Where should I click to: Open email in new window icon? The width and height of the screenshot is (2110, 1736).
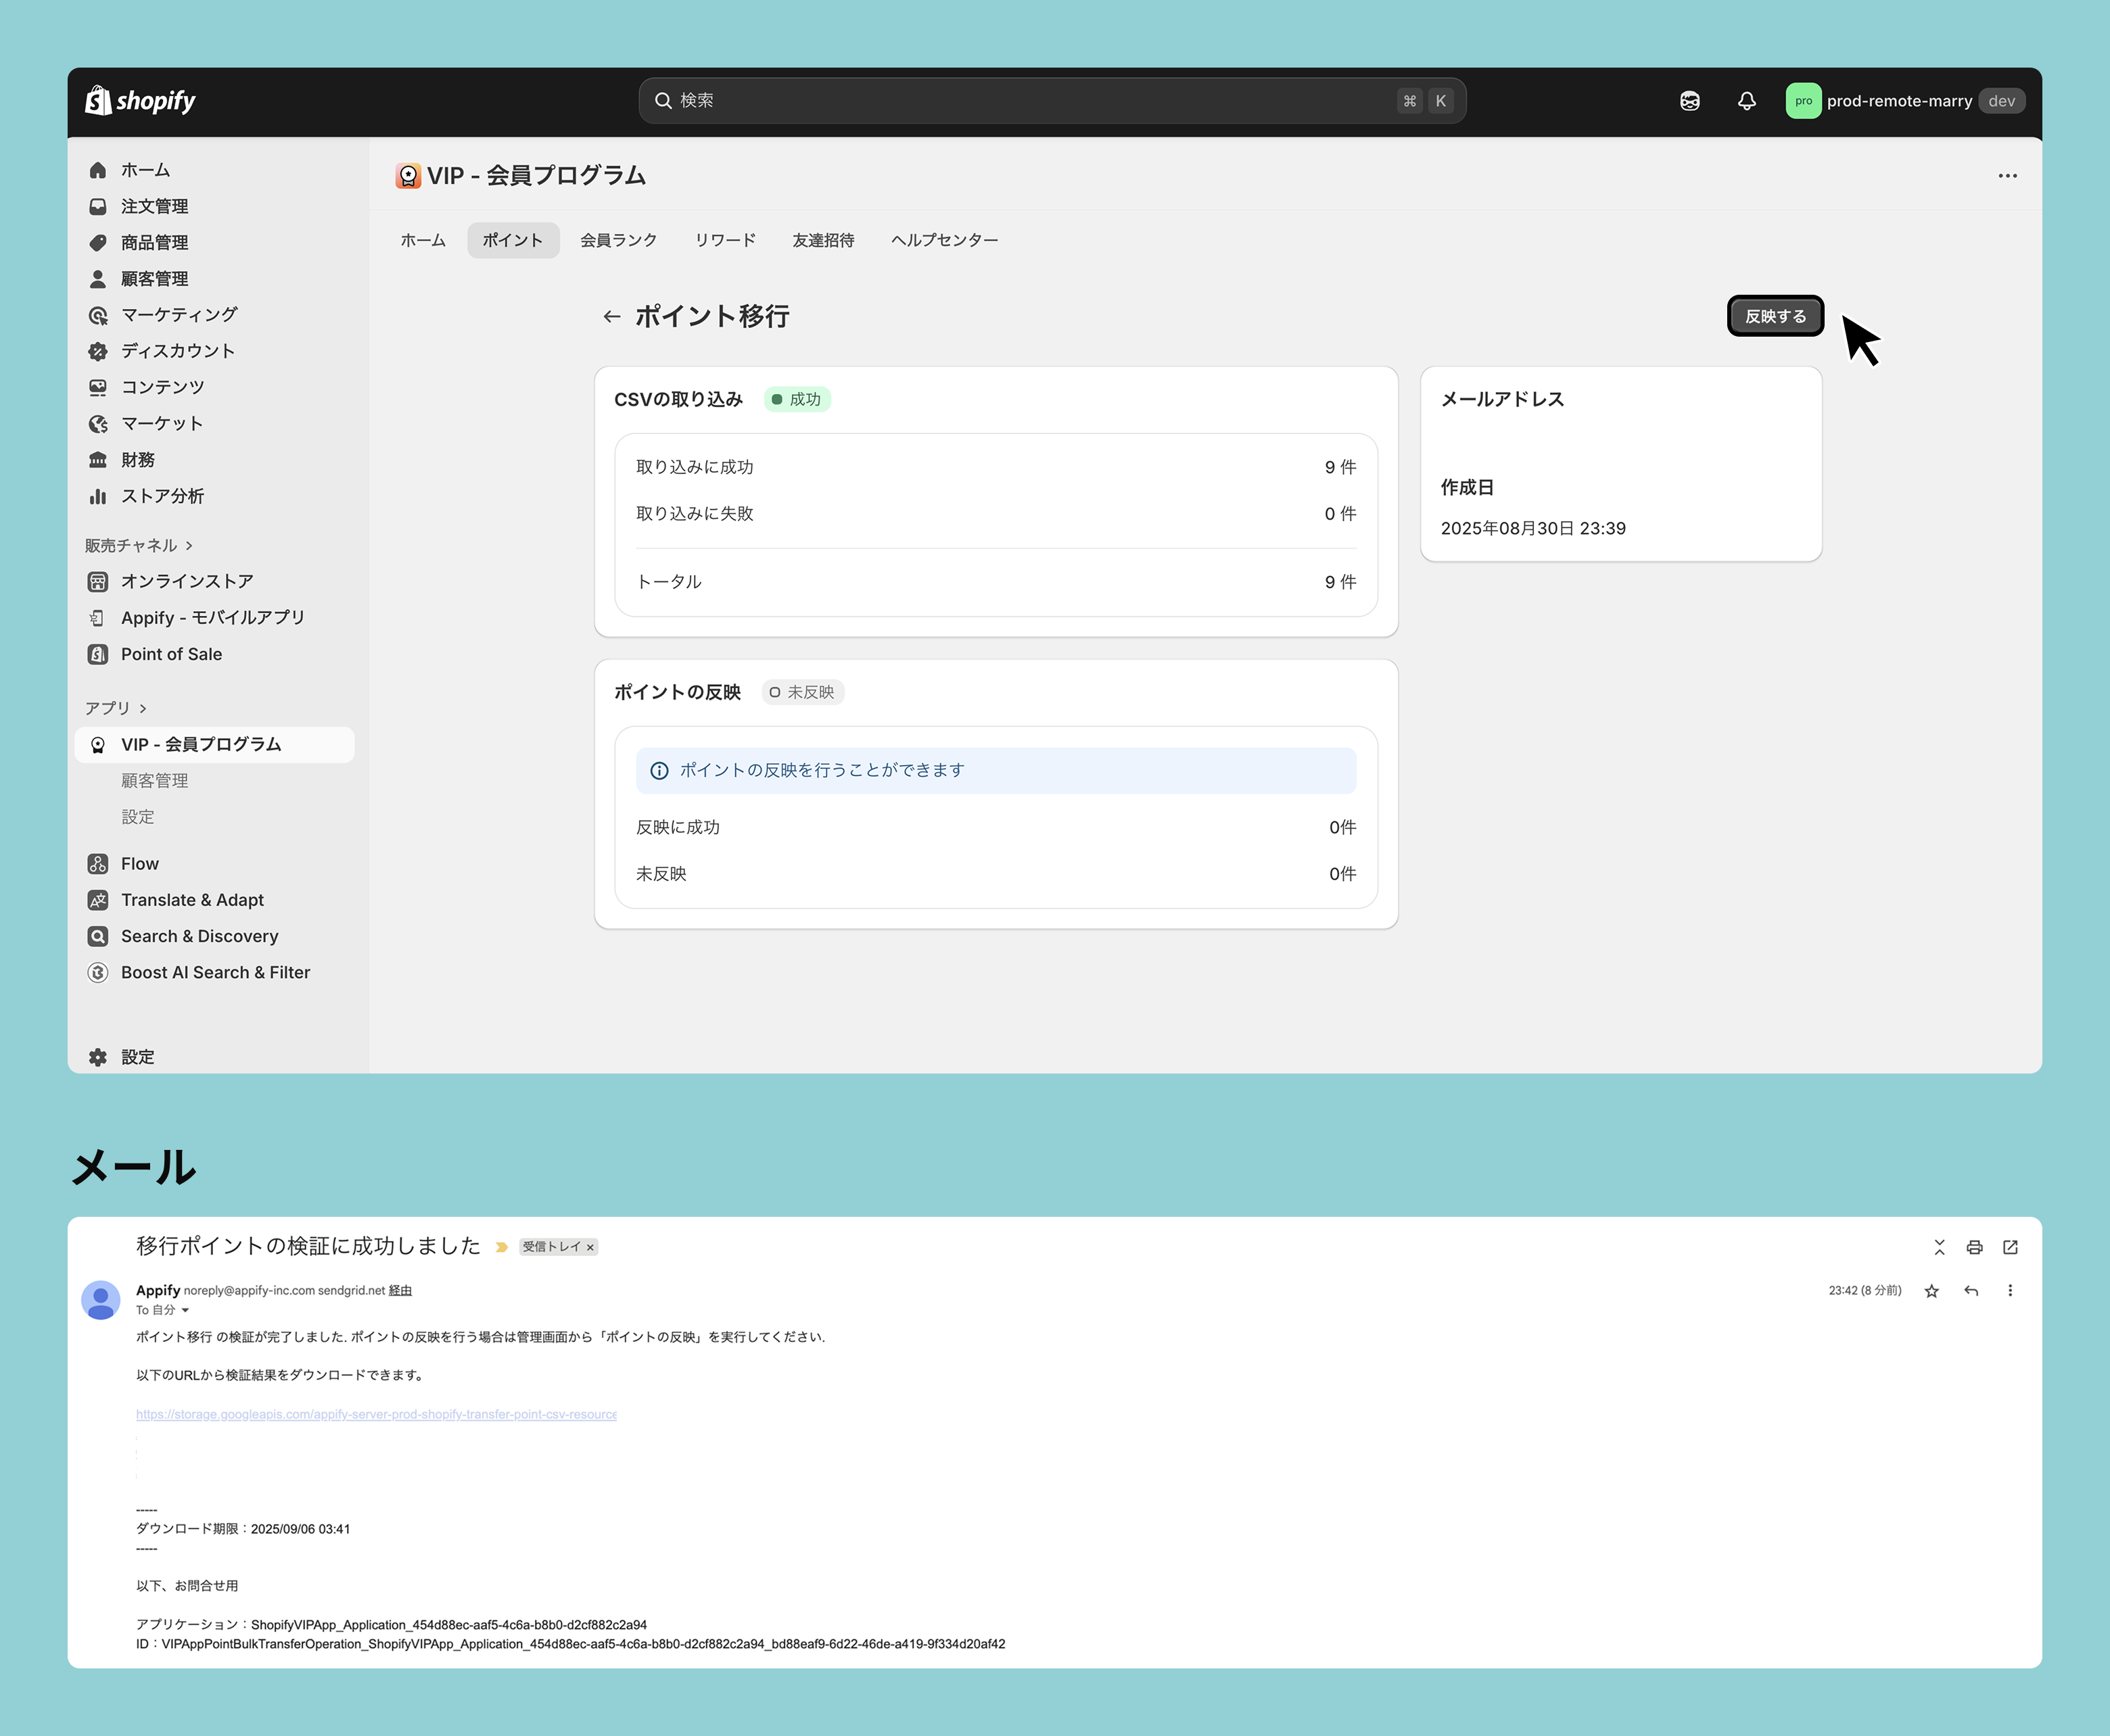(x=2010, y=1247)
